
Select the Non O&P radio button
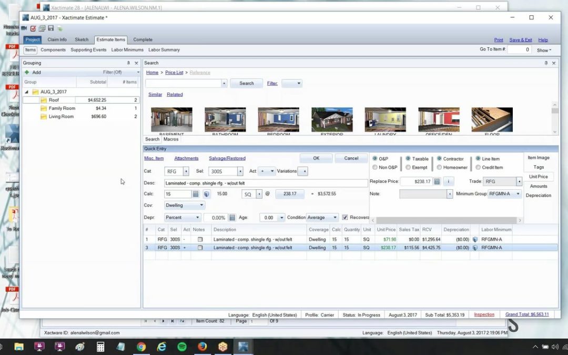click(x=375, y=167)
